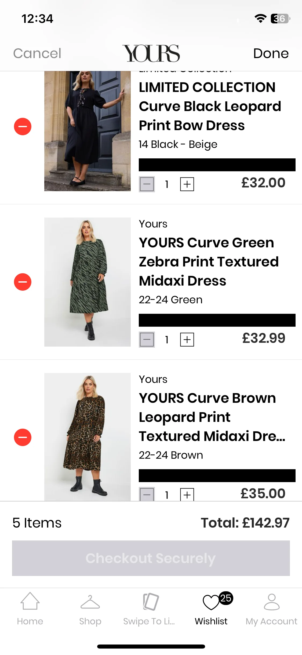Open the My Account tab
Viewport: 302px width, 655px height.
click(x=271, y=609)
